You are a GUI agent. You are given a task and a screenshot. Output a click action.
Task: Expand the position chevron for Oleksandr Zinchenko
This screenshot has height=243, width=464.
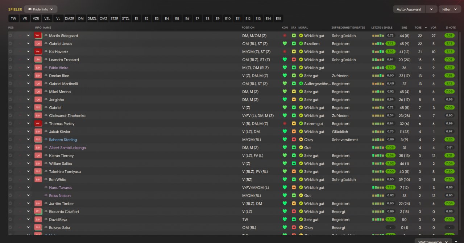pos(28,115)
